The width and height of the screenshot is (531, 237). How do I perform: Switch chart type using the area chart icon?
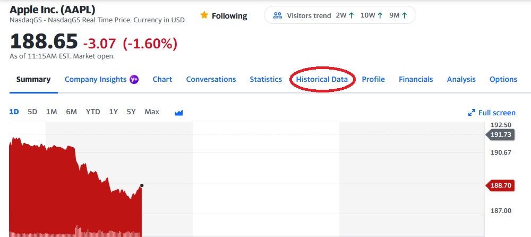178,112
